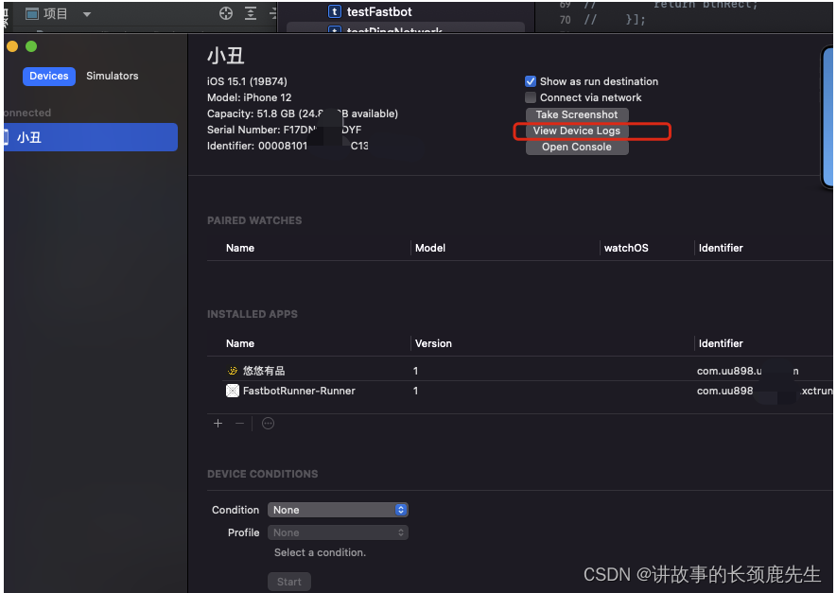Click the green zoom window button
The width and height of the screenshot is (837, 593).
[x=31, y=46]
